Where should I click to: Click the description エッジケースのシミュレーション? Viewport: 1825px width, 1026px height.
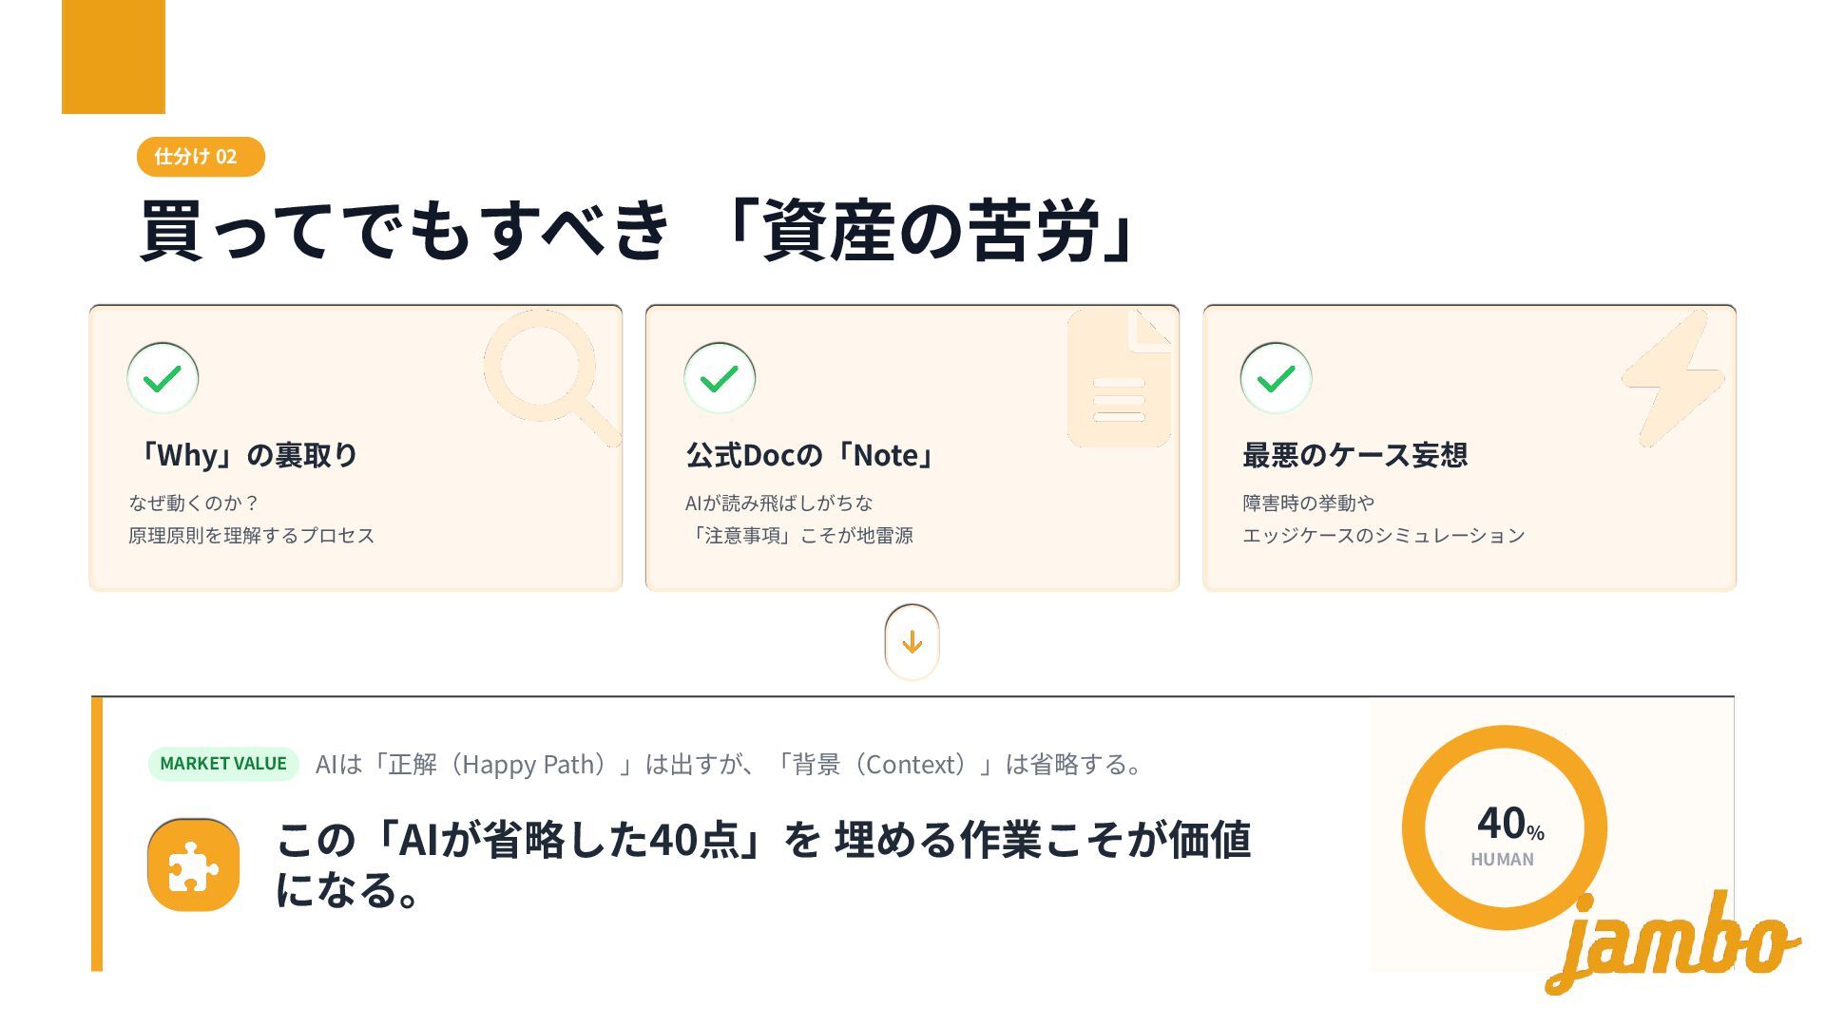[1384, 536]
